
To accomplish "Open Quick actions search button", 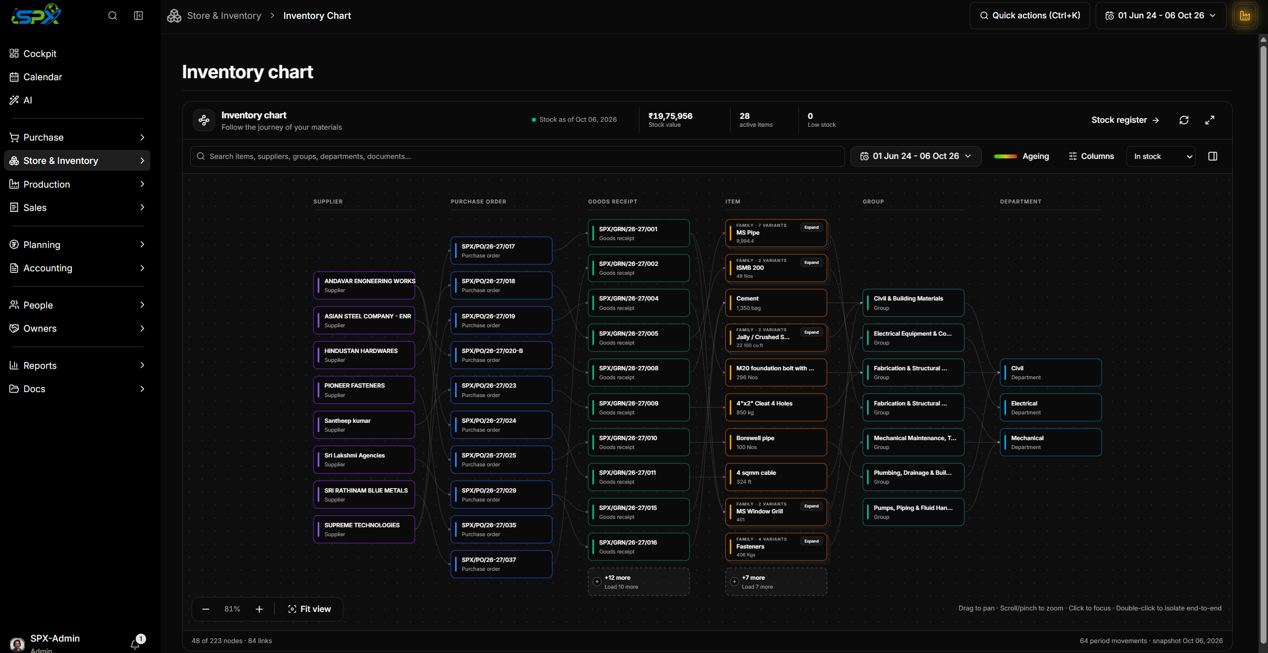I will (1030, 16).
